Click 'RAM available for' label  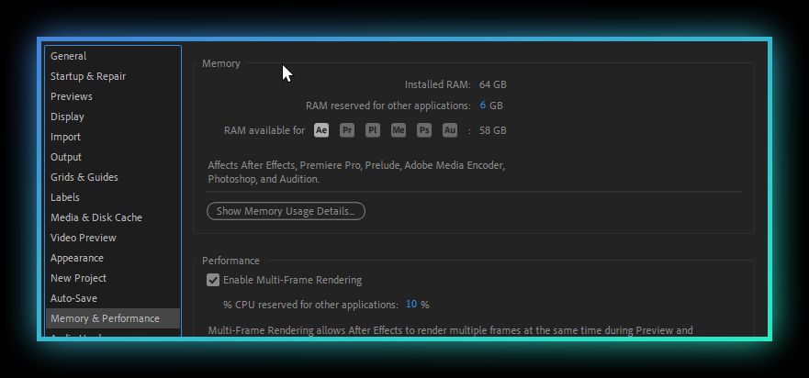[x=264, y=130]
